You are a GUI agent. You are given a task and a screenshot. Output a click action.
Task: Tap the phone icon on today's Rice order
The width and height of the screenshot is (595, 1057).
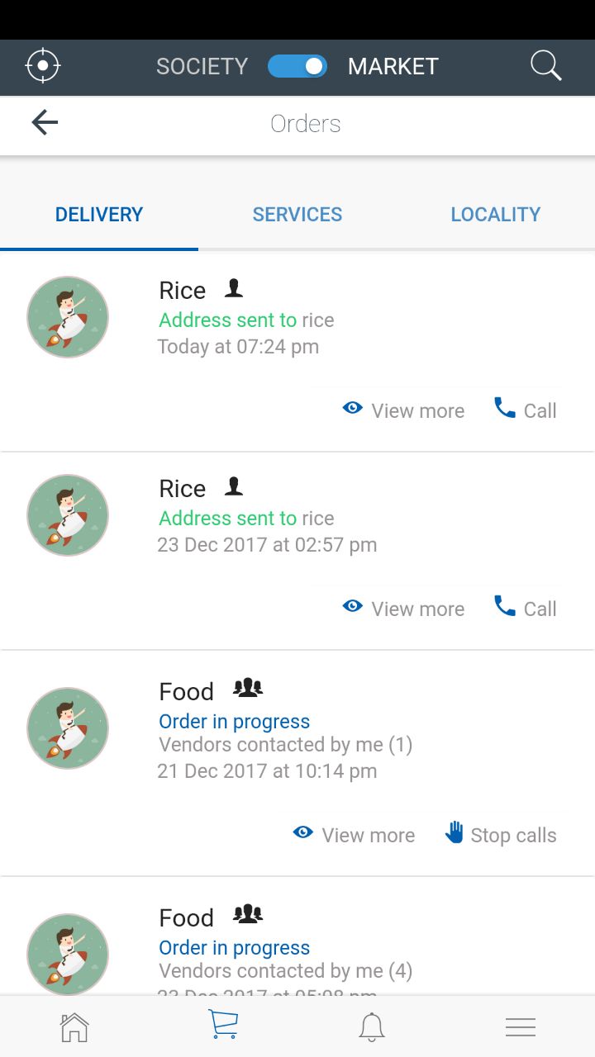point(504,408)
